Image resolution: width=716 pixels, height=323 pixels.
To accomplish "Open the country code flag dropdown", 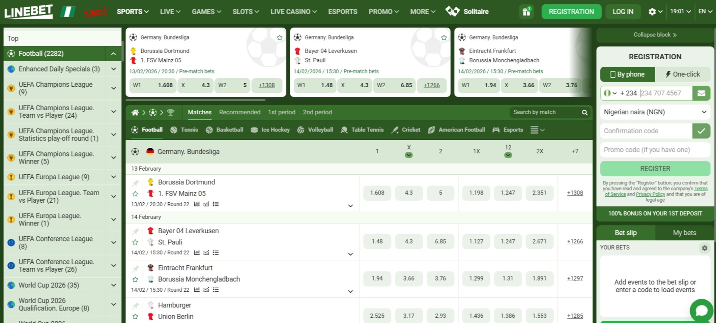I will click(x=610, y=93).
